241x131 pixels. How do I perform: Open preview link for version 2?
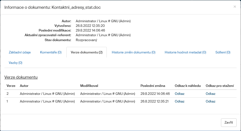point(180,94)
